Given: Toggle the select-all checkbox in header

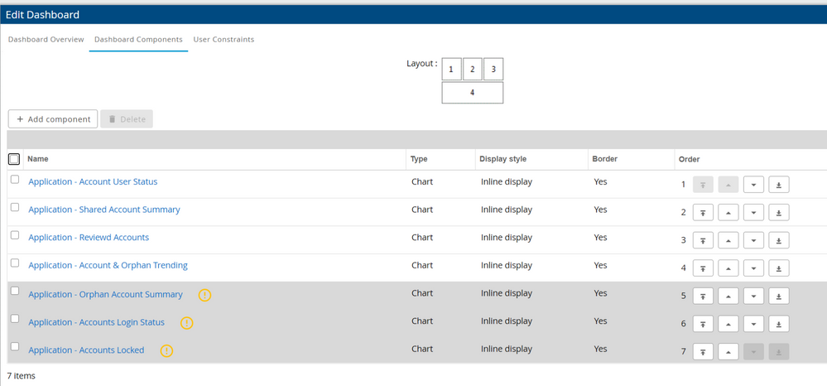Looking at the screenshot, I should (14, 159).
